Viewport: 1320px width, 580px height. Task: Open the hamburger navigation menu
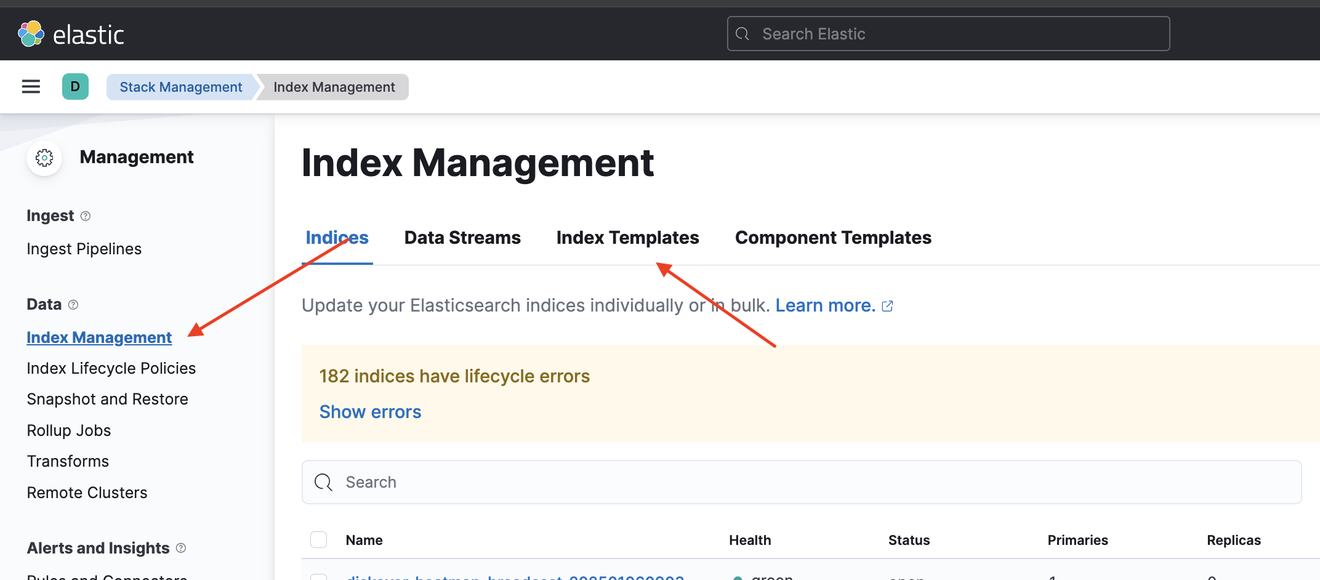pyautogui.click(x=31, y=87)
